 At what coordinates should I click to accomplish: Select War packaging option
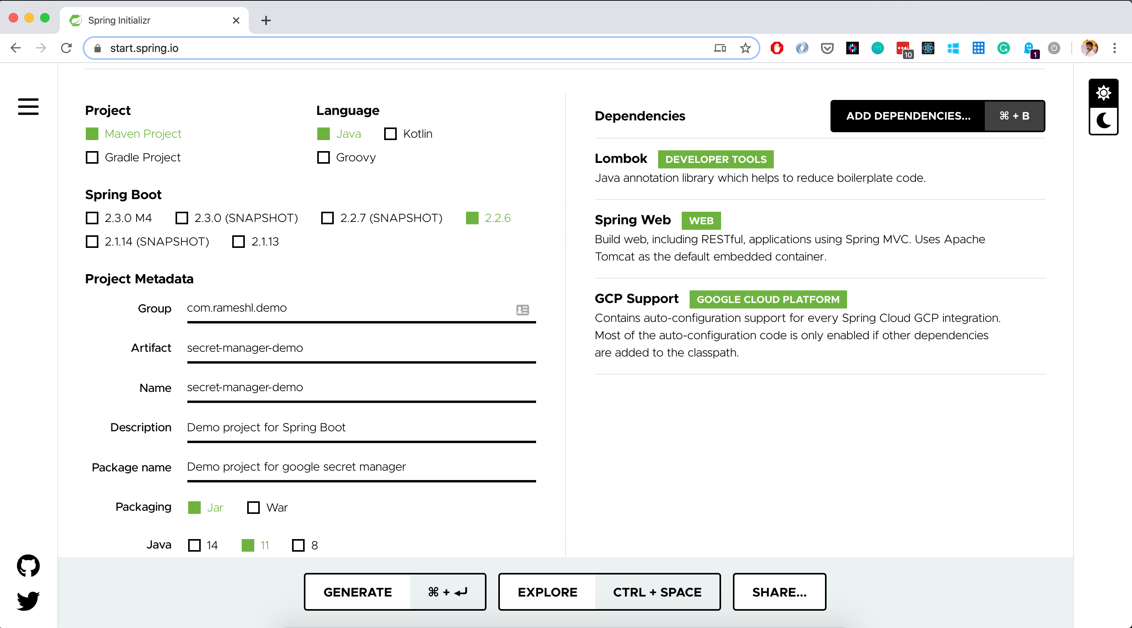[253, 508]
